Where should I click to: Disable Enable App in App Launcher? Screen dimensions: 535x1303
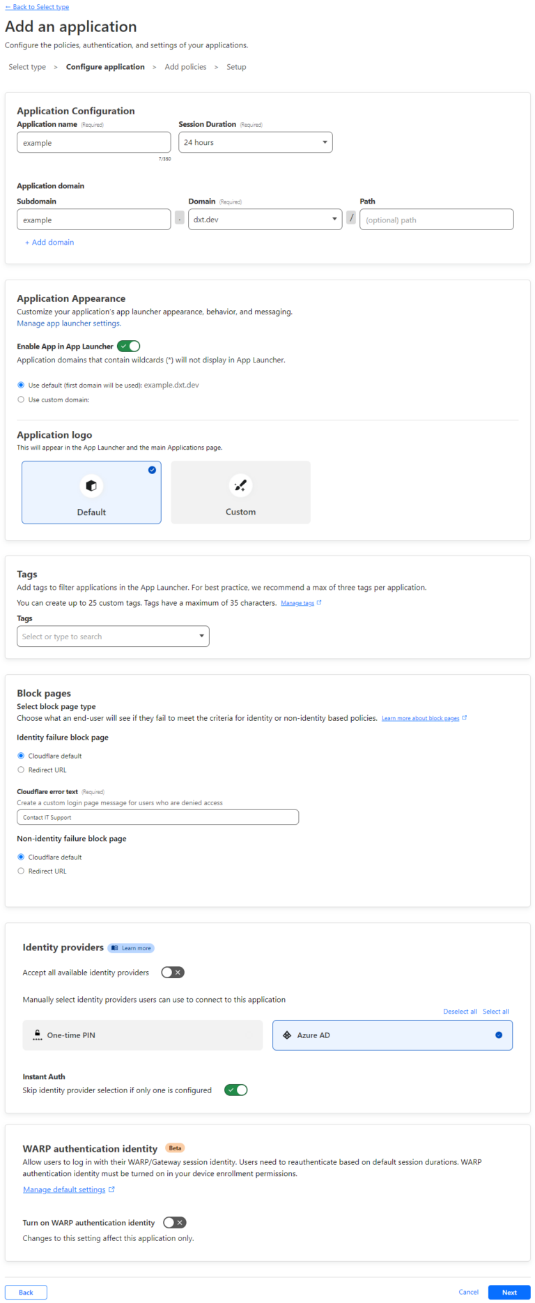[128, 346]
